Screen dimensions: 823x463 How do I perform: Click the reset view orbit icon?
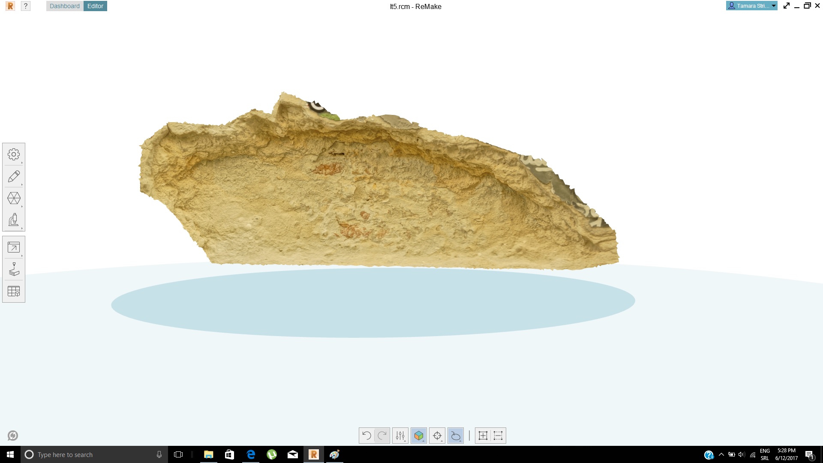[13, 436]
